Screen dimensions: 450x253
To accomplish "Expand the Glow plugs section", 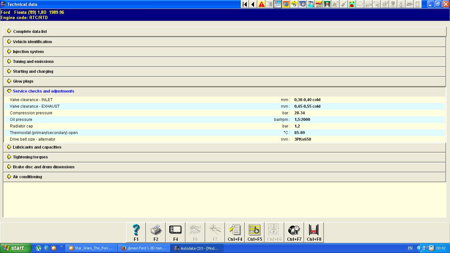I will pyautogui.click(x=23, y=81).
